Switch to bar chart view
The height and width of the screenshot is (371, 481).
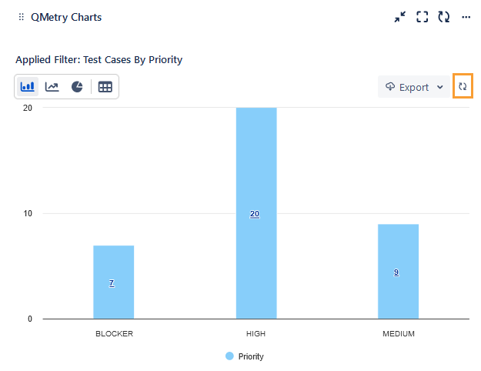coord(27,87)
